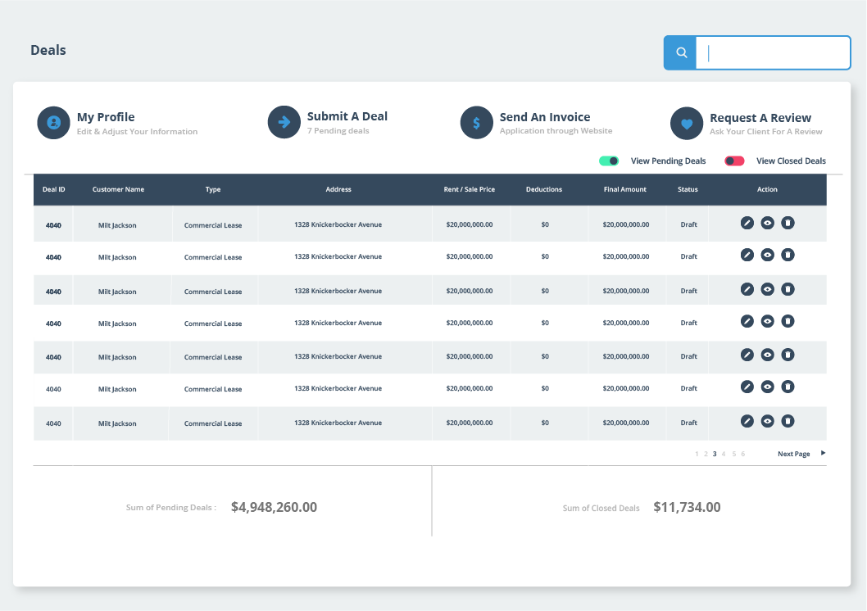Click the Next Page link
The image size is (867, 611).
tap(793, 454)
